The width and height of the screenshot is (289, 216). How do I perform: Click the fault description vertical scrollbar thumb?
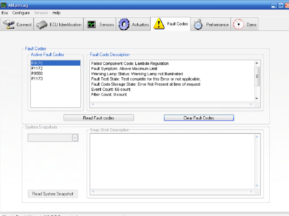coord(257,76)
